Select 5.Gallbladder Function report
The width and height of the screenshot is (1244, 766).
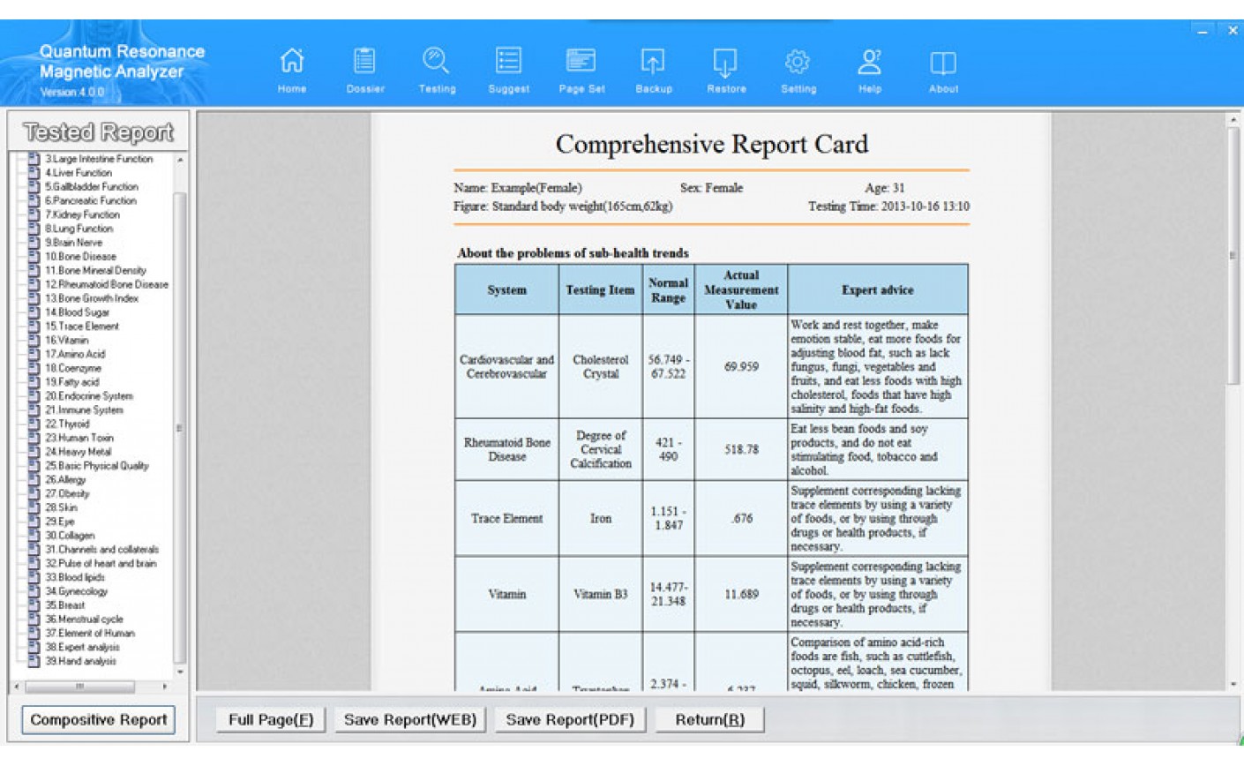[92, 187]
